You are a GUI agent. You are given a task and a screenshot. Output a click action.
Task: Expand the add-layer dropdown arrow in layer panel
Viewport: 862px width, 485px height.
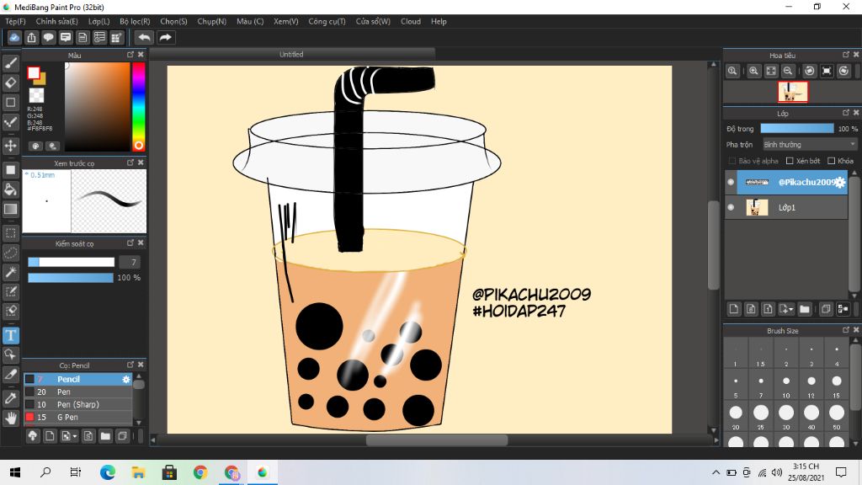pos(786,309)
